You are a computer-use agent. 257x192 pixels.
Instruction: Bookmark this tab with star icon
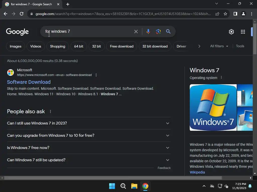(x=225, y=14)
